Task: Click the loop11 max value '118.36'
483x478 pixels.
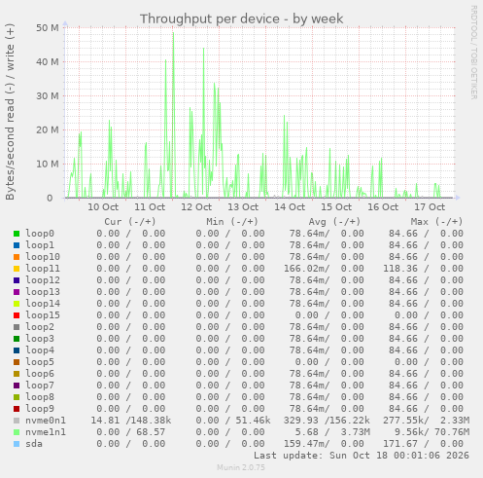Action: (x=400, y=269)
